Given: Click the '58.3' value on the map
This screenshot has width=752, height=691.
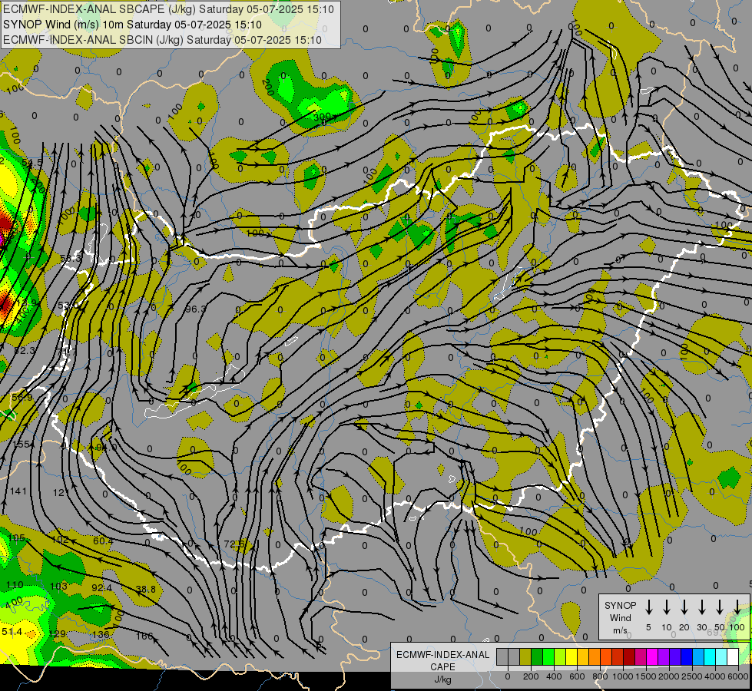Looking at the screenshot, I should pyautogui.click(x=71, y=259).
